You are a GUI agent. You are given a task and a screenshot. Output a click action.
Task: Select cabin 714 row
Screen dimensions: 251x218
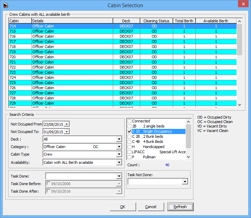[123, 26]
